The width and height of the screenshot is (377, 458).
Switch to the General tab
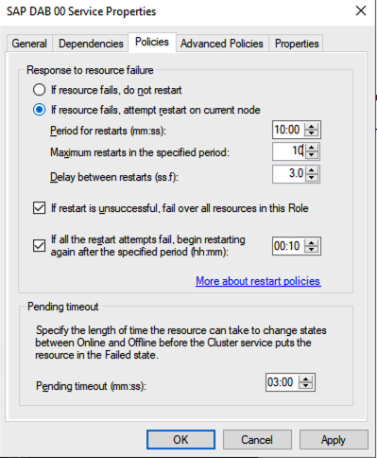pos(29,44)
